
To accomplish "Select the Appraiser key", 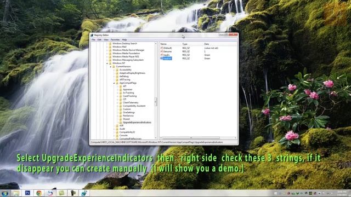I will 128,90.
